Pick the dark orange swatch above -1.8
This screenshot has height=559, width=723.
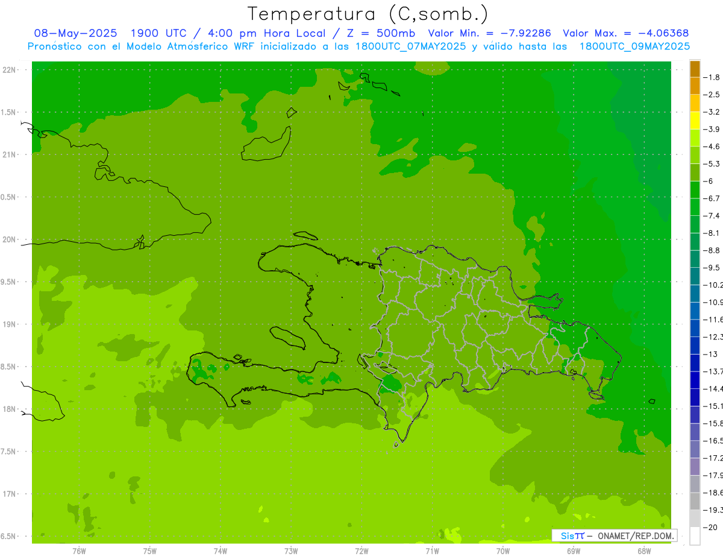(x=695, y=69)
